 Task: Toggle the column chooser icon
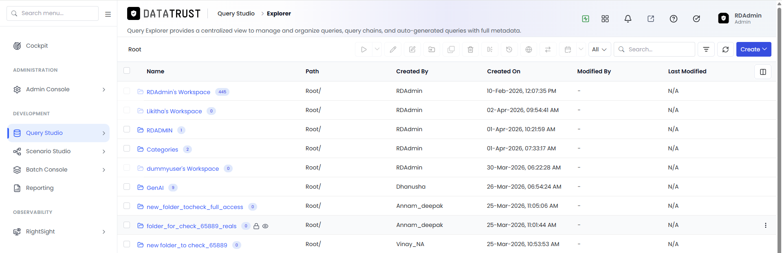pos(763,72)
